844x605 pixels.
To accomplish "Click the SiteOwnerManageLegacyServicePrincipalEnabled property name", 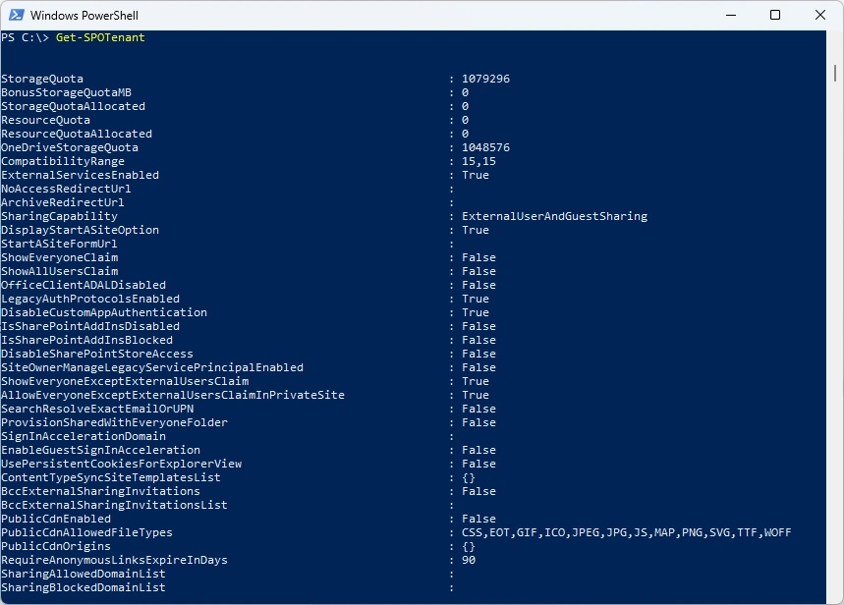I will [152, 367].
